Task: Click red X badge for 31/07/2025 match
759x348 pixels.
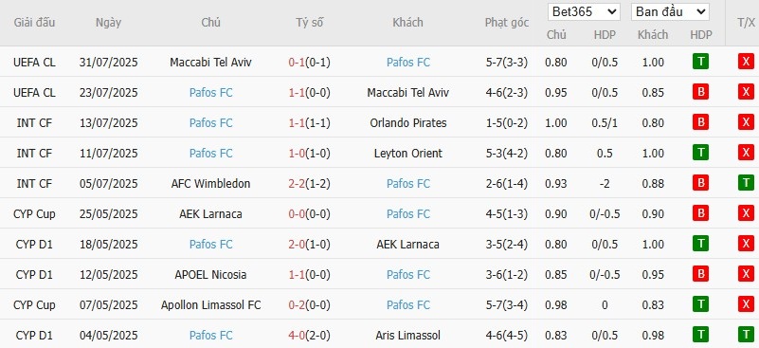Action: point(746,62)
